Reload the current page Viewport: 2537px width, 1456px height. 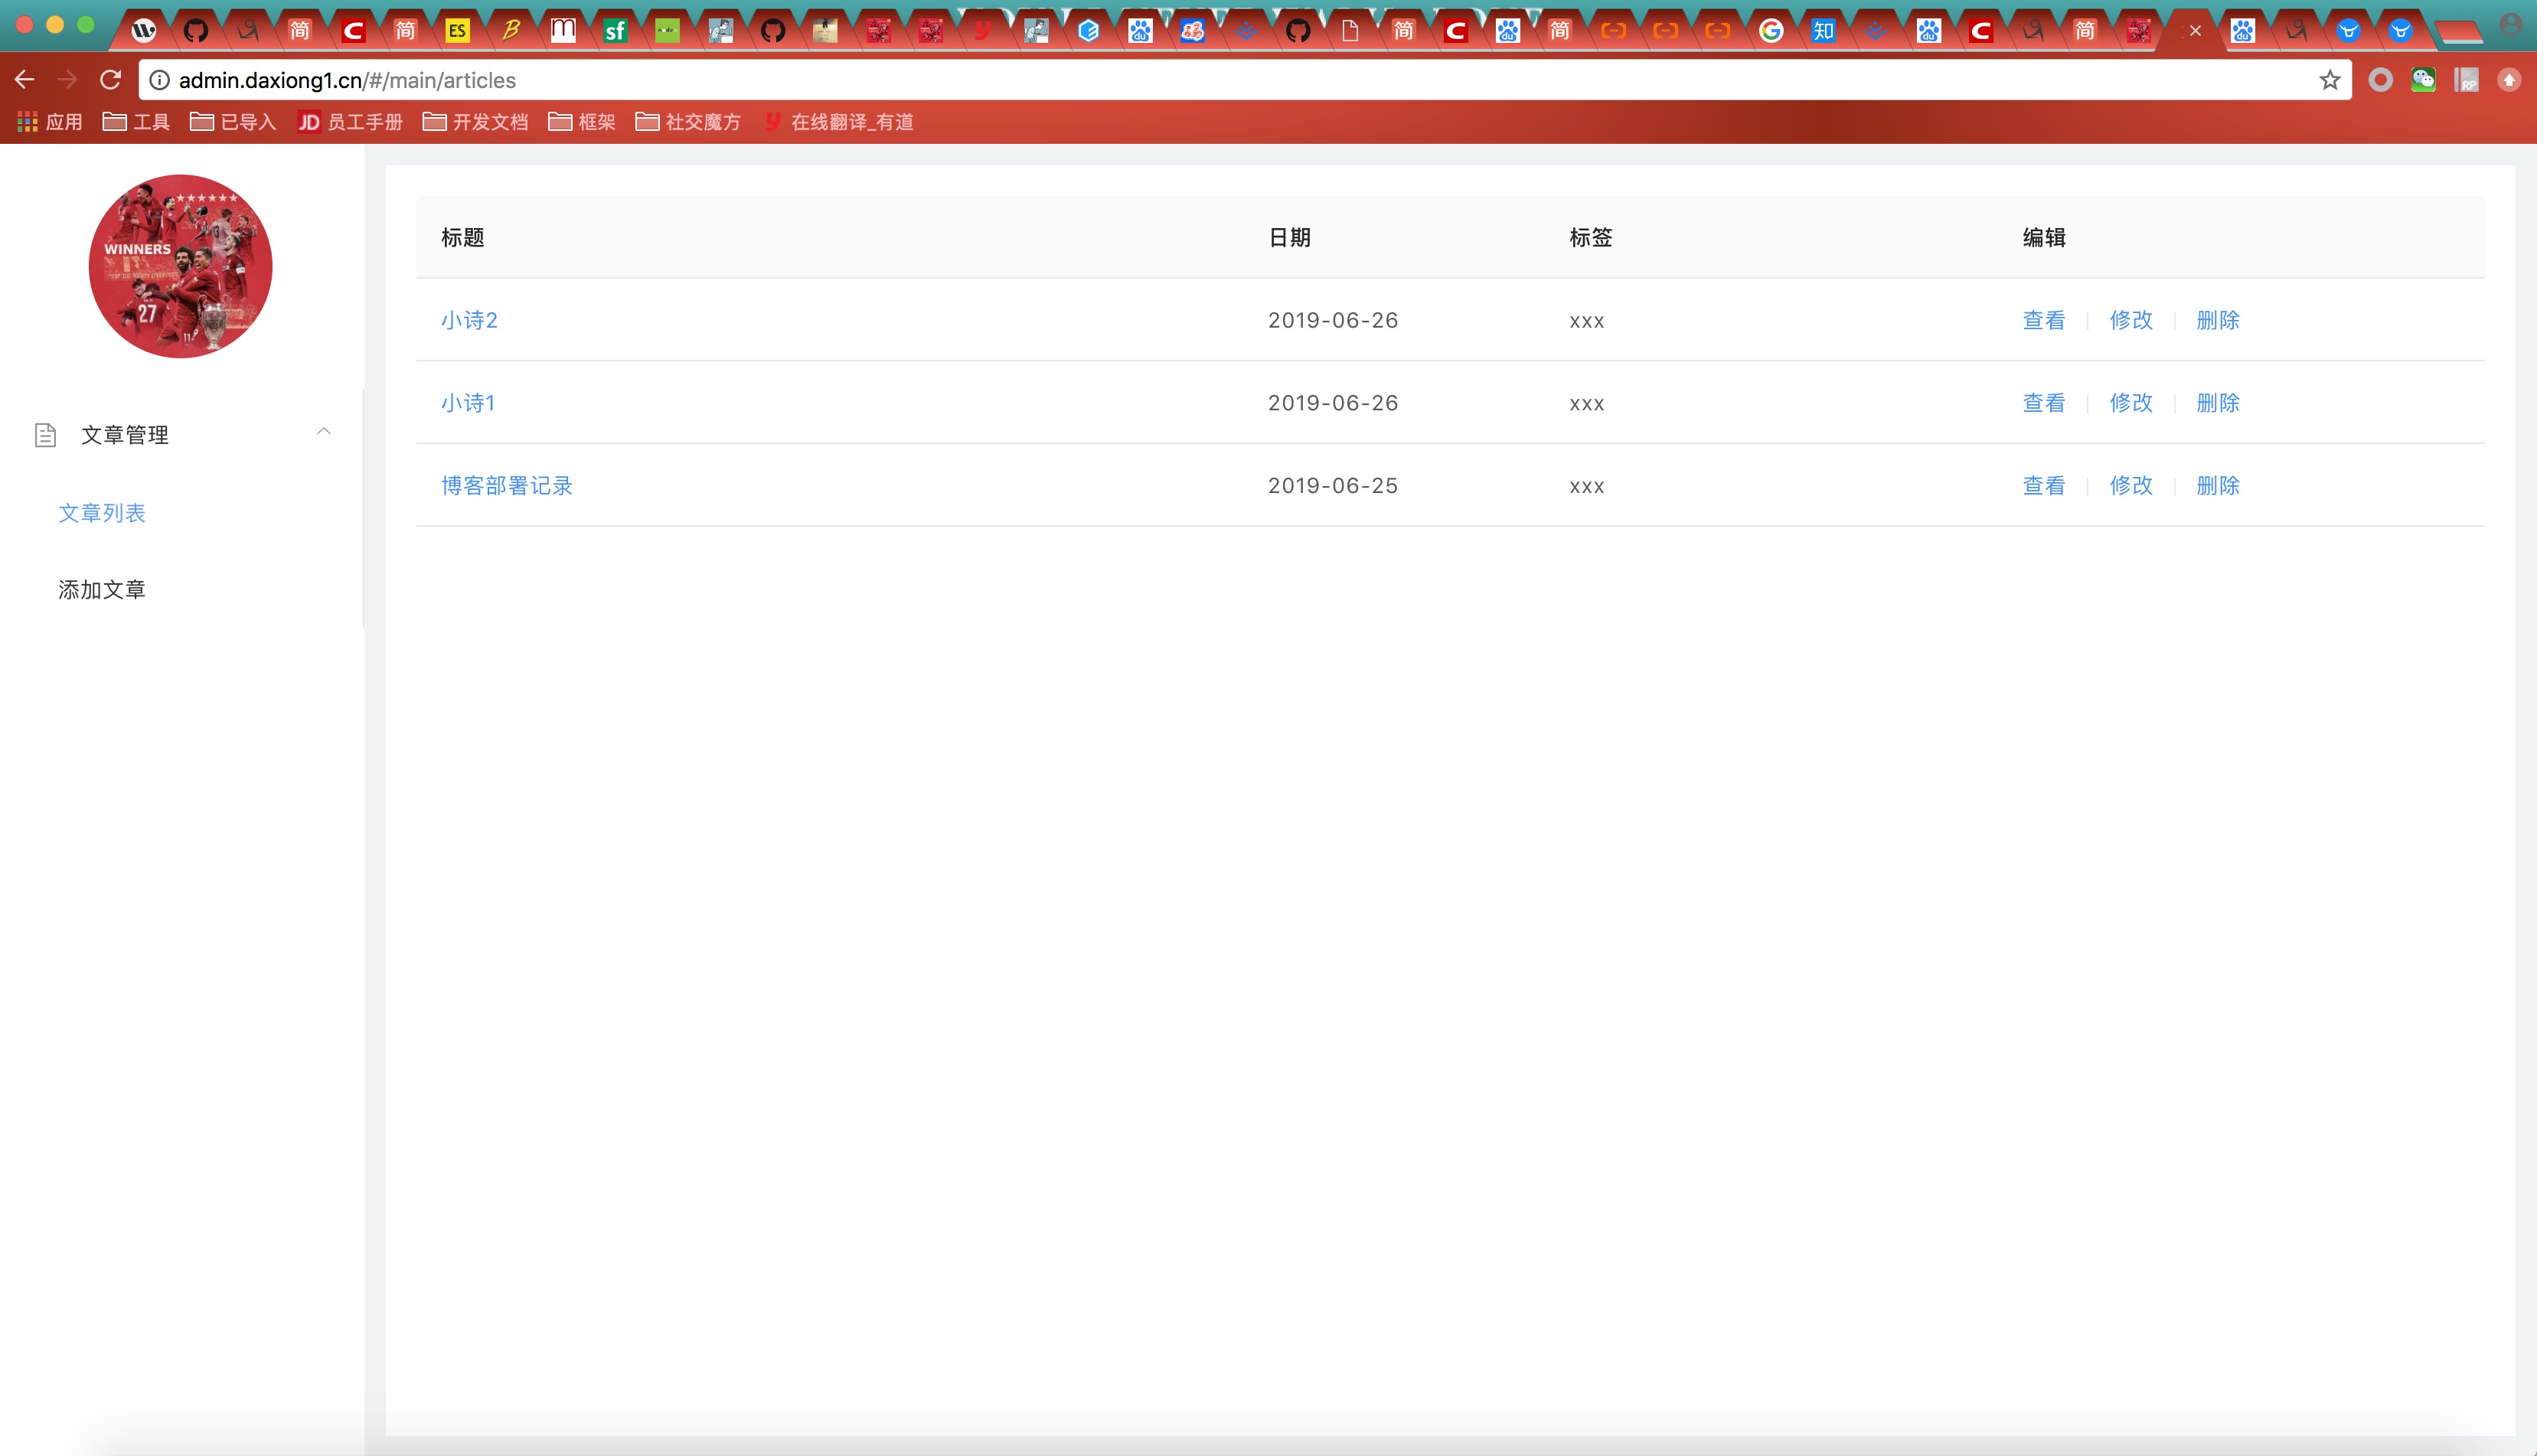pos(111,80)
